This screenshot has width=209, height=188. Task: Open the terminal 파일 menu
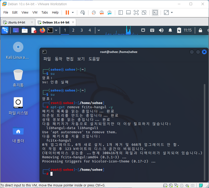tap(47, 59)
